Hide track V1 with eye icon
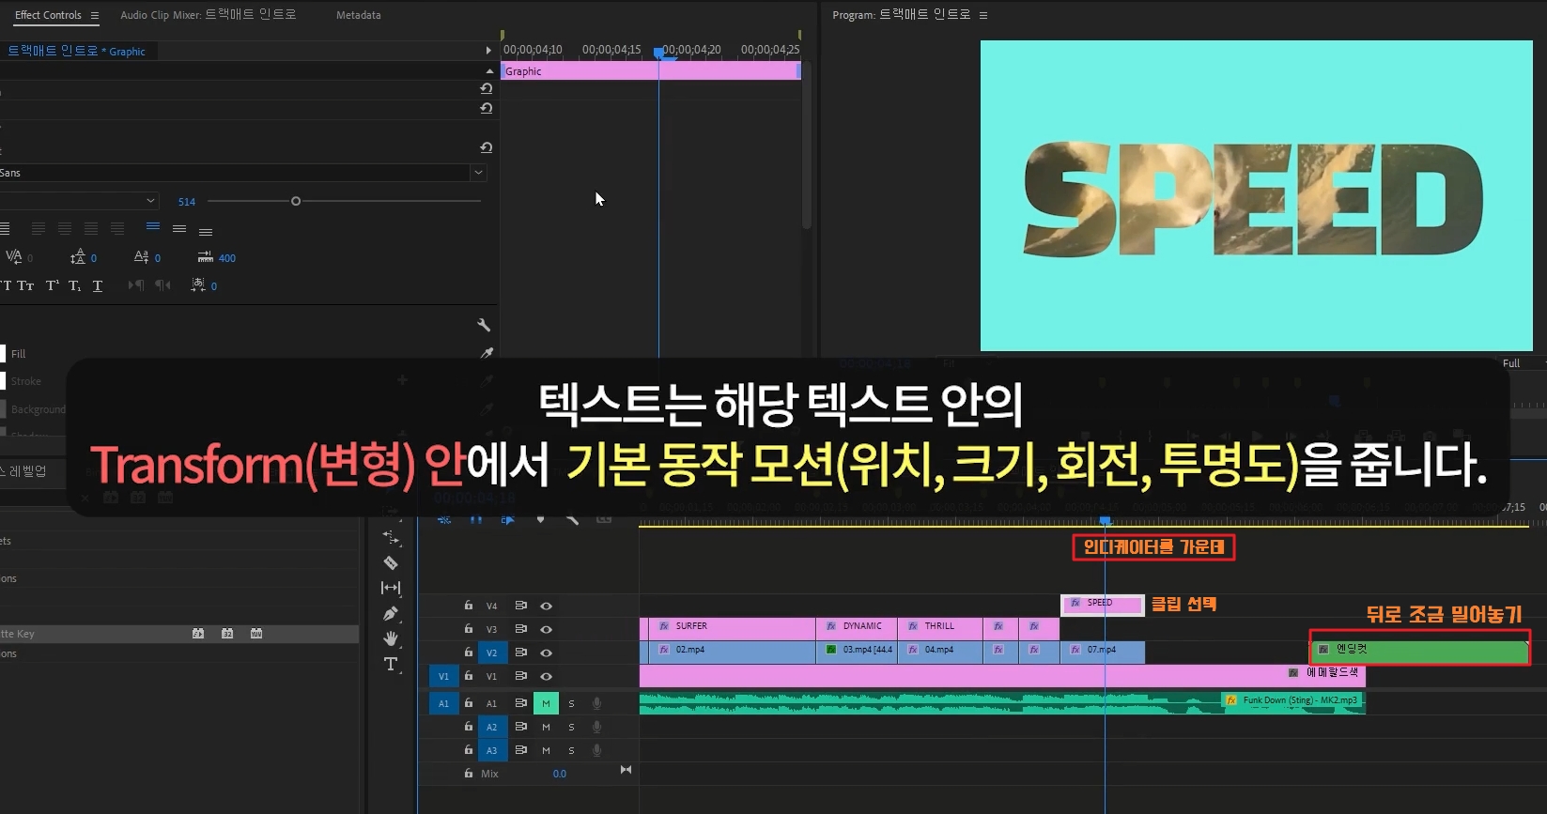Viewport: 1547px width, 814px height. [546, 676]
